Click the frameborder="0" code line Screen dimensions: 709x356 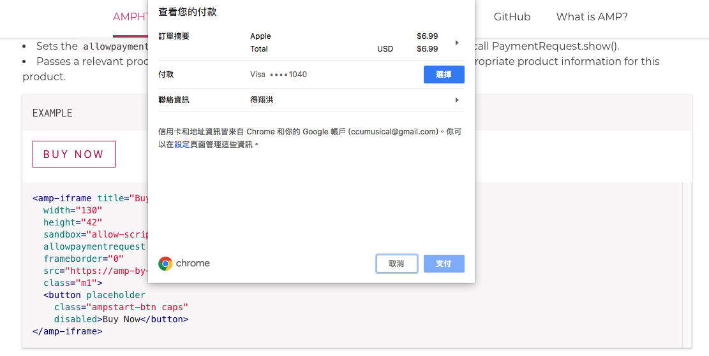coord(84,259)
